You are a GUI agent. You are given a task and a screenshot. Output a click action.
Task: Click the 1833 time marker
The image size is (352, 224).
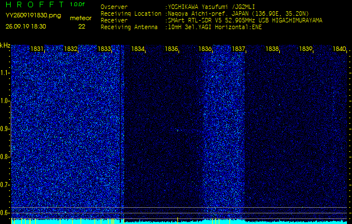pos(104,49)
